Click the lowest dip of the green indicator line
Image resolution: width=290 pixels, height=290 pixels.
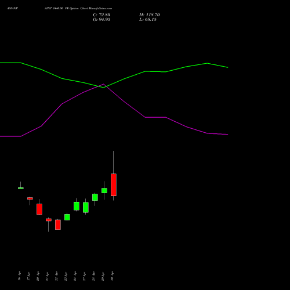click(x=103, y=88)
